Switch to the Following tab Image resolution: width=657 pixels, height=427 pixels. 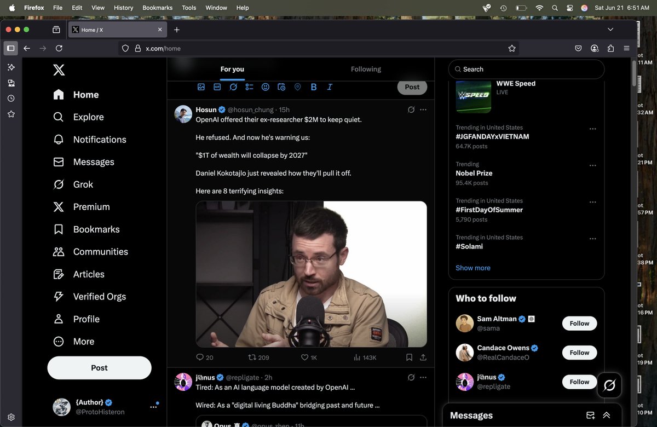366,69
